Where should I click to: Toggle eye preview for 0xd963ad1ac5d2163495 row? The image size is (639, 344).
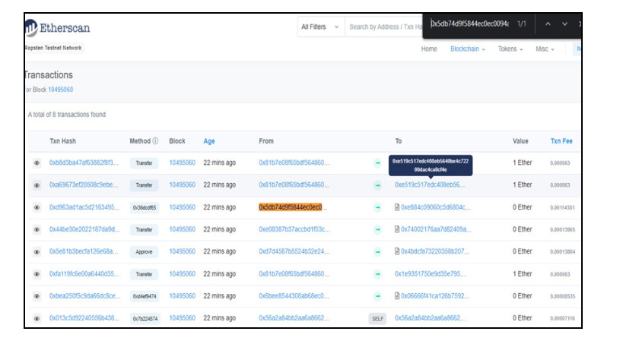(x=37, y=207)
